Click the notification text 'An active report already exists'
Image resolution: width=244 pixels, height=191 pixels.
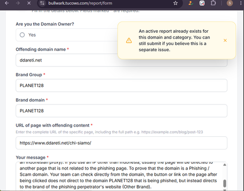click(x=173, y=31)
